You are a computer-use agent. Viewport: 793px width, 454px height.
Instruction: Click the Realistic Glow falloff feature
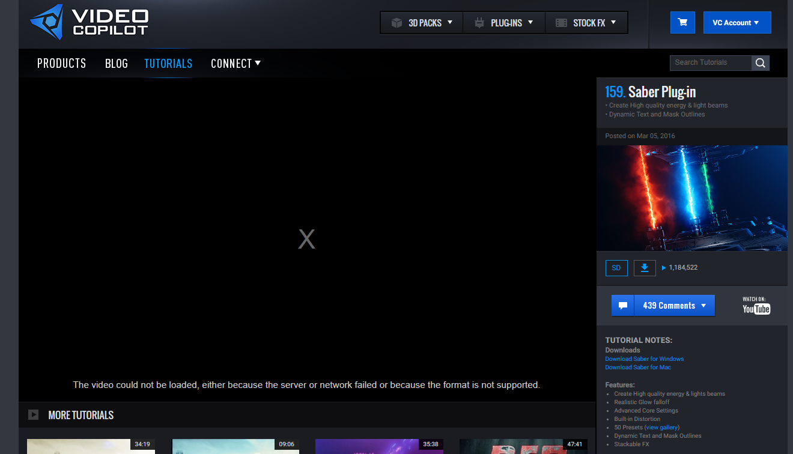click(642, 402)
